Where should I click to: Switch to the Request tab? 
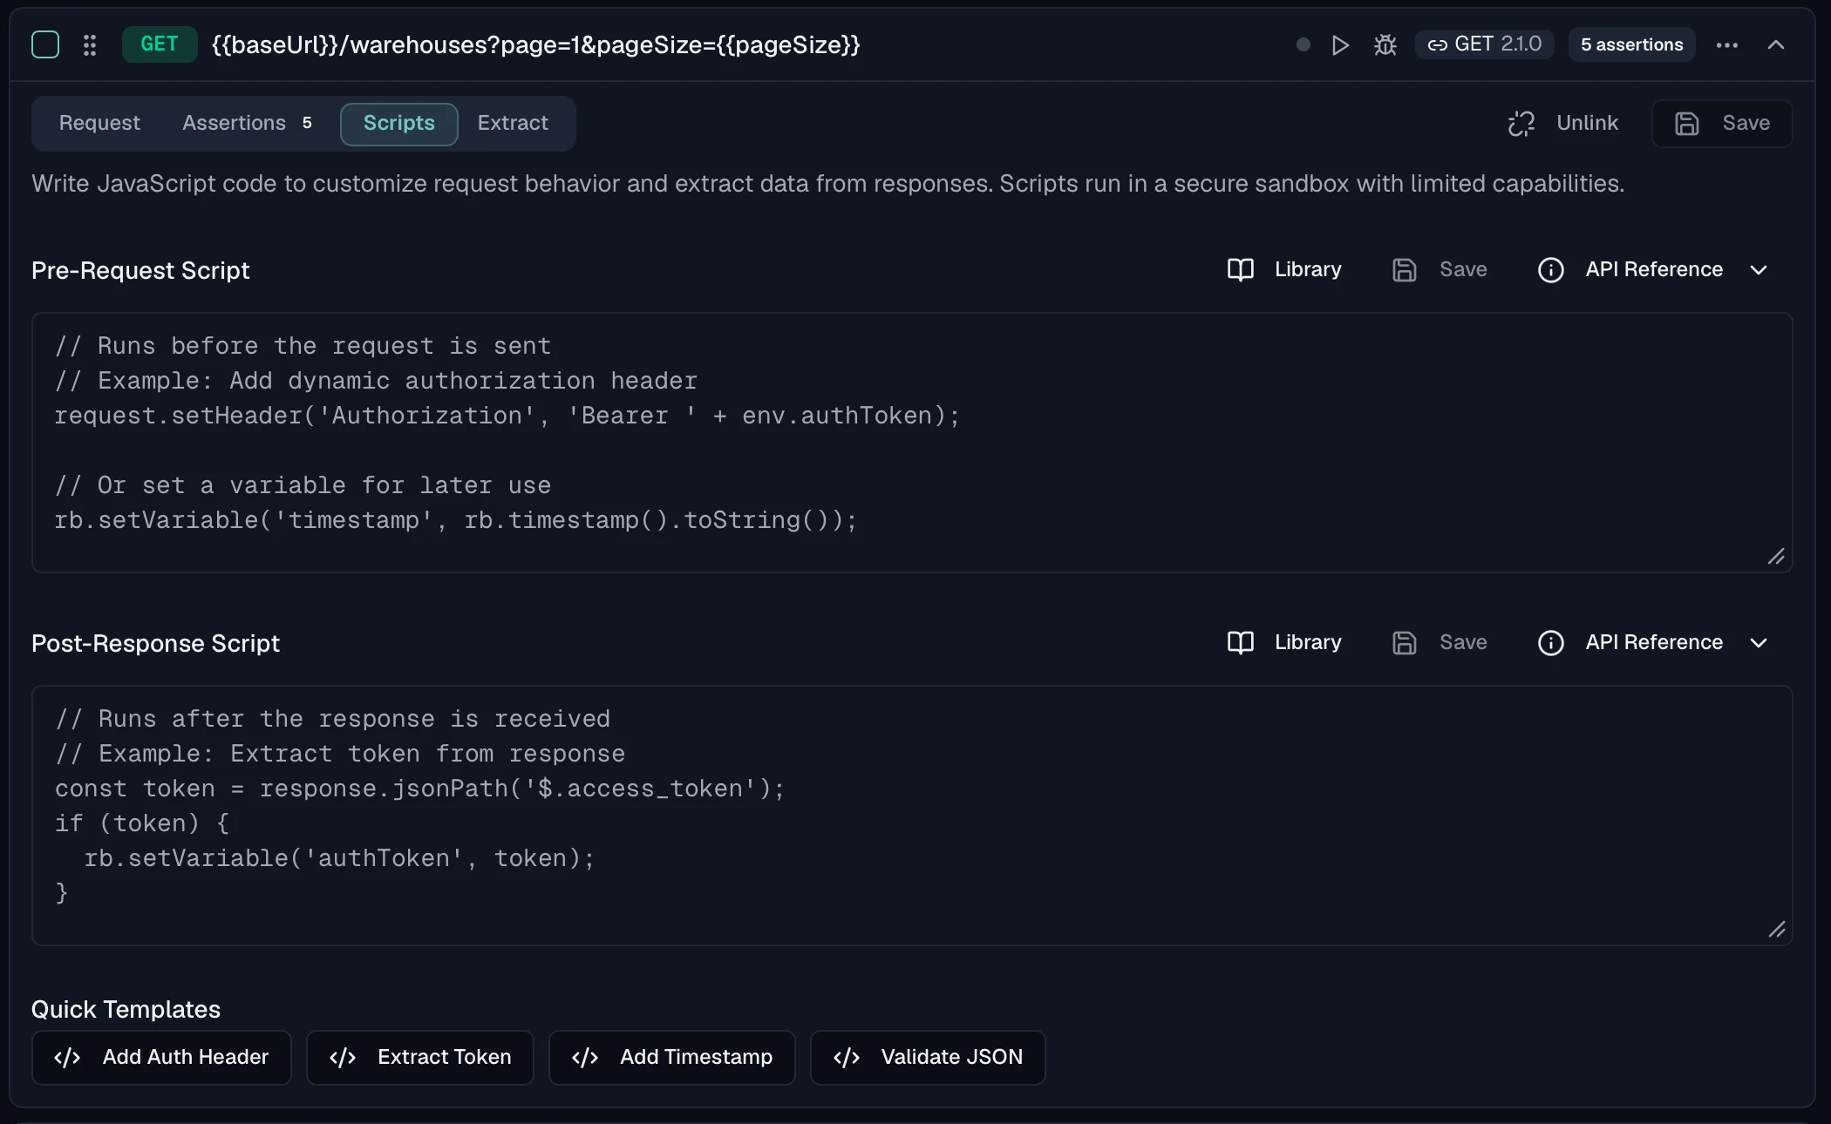coord(99,123)
